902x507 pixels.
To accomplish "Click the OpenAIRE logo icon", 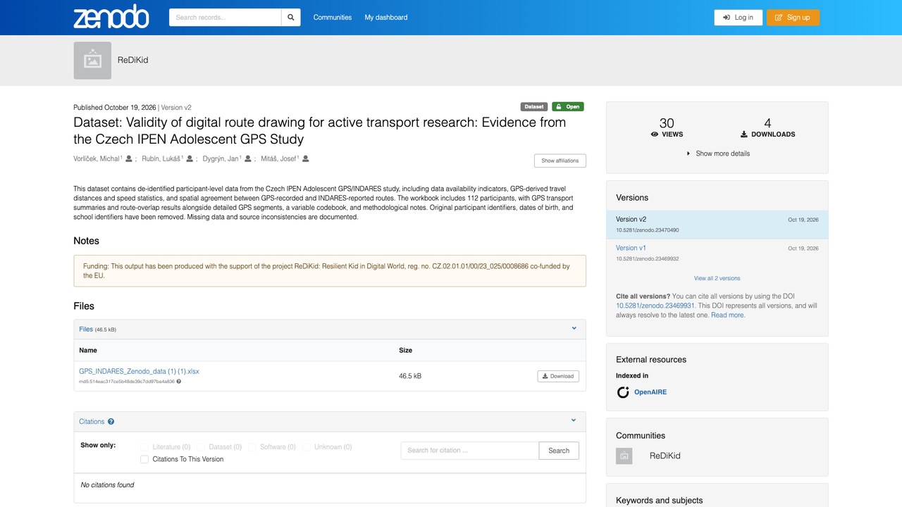I will pyautogui.click(x=623, y=392).
